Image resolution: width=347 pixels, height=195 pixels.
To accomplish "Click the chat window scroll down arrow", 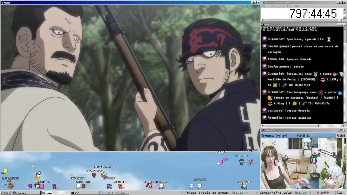I will (345, 123).
